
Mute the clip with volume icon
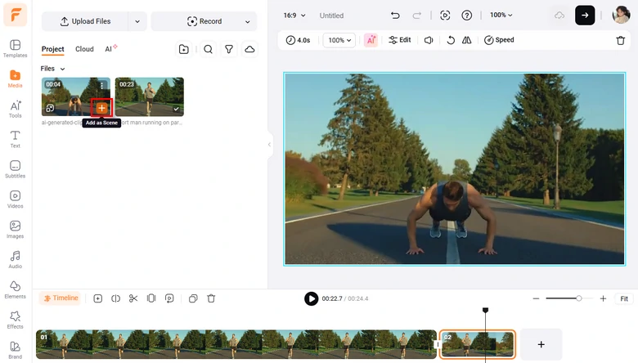pyautogui.click(x=429, y=40)
